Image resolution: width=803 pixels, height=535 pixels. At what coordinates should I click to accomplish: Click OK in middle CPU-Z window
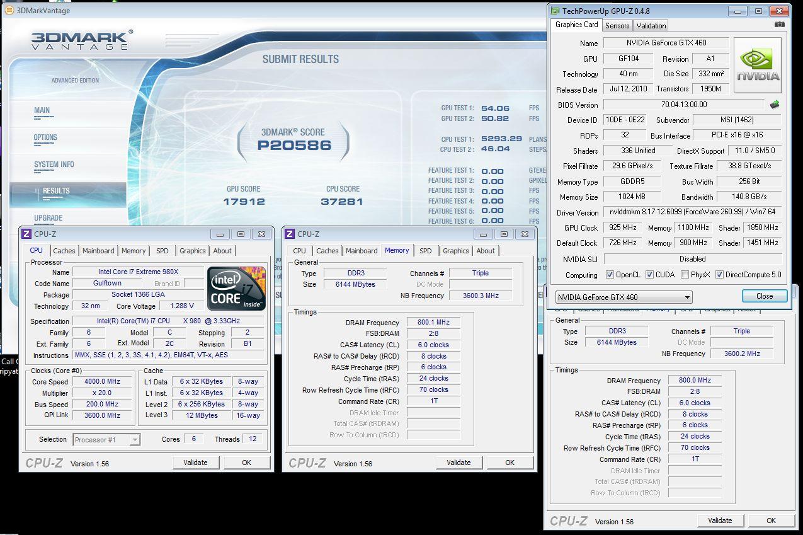[510, 463]
